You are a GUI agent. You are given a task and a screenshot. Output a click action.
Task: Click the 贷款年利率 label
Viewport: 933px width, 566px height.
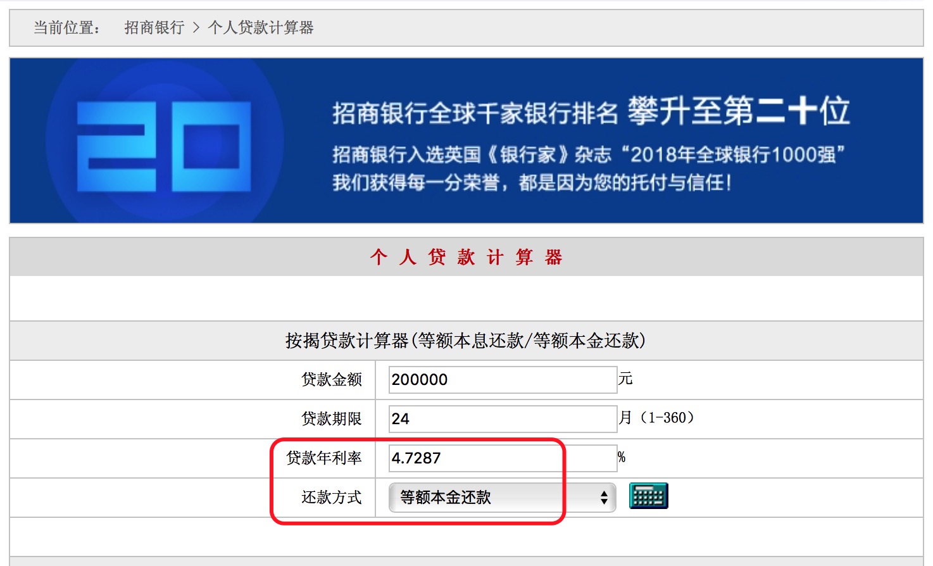324,458
